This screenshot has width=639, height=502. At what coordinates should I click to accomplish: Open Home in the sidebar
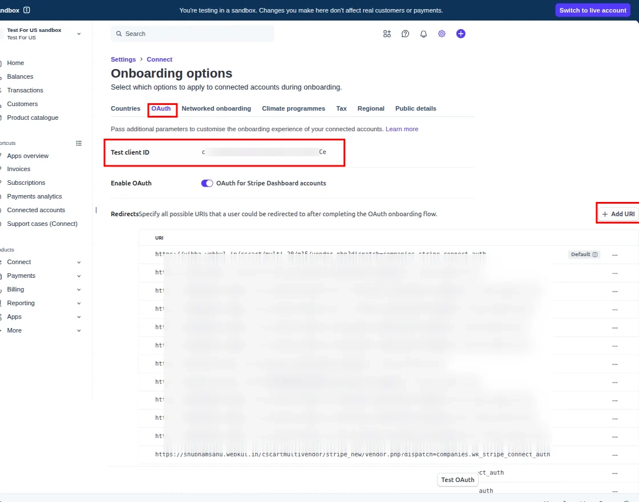coord(15,63)
